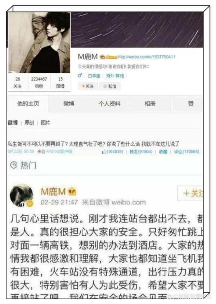216x304 pixels.
Task: Click the yellow V verified badge on small avatar
Action: [x=30, y=203]
